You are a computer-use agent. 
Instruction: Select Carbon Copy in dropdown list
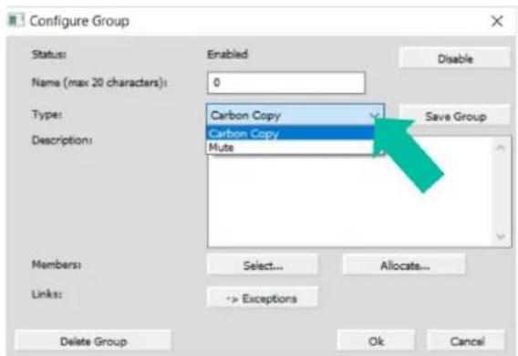290,133
